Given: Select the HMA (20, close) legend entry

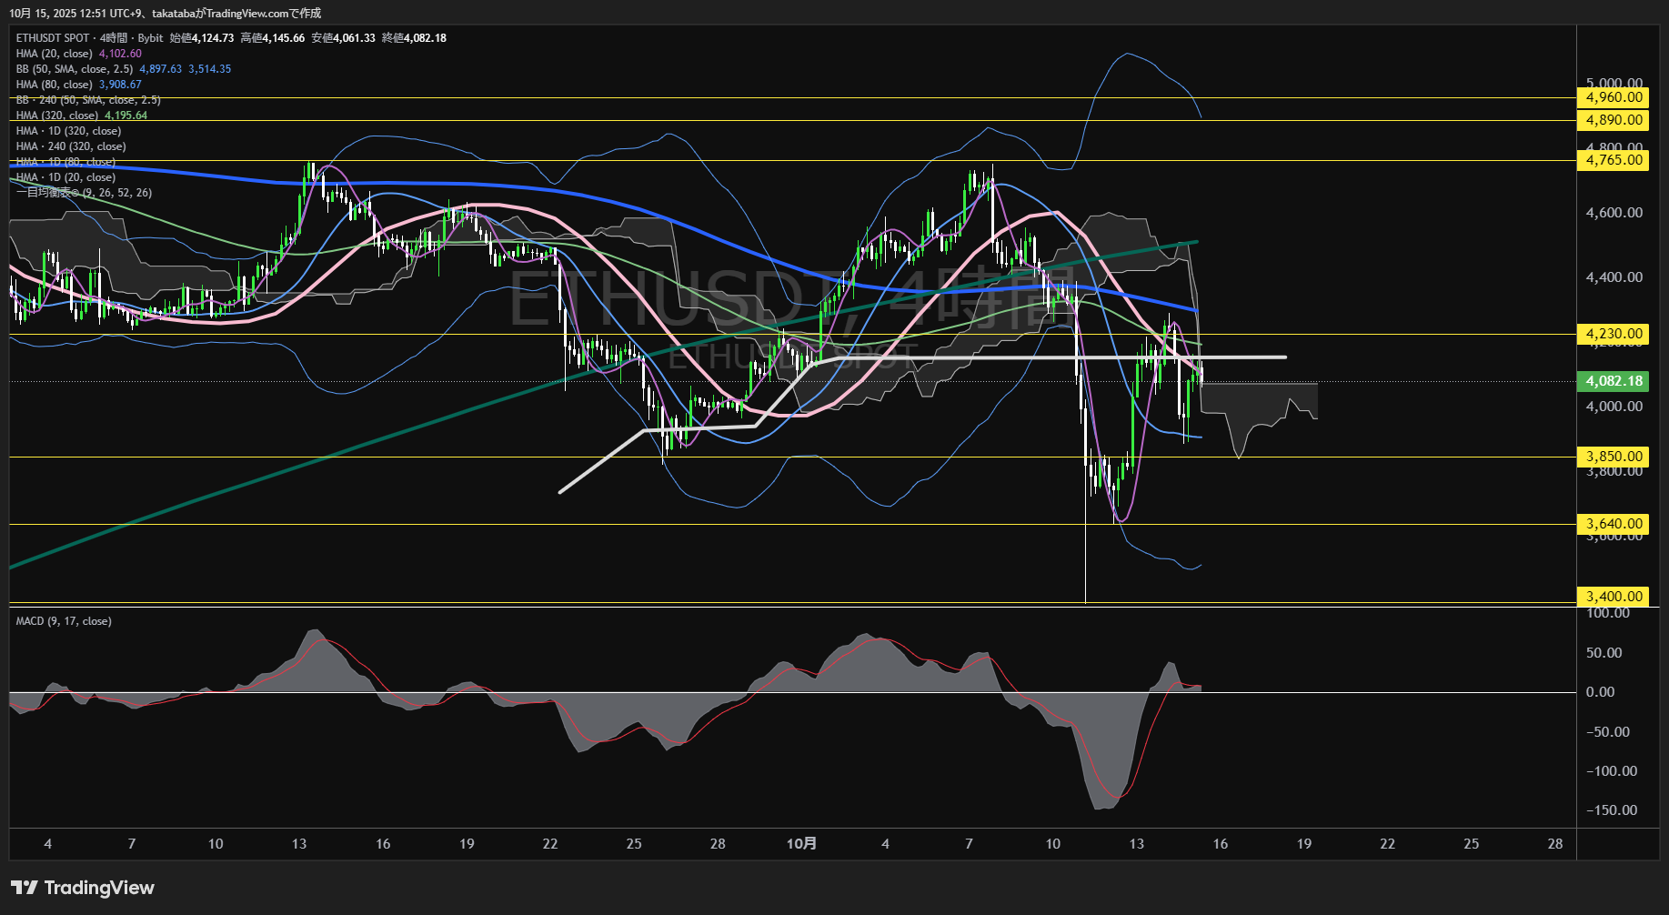Looking at the screenshot, I should [x=55, y=54].
